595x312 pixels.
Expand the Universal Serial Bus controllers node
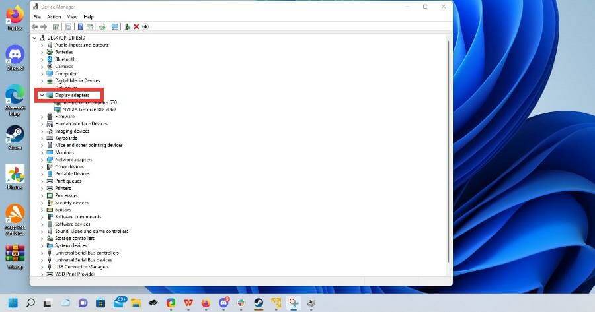click(42, 253)
